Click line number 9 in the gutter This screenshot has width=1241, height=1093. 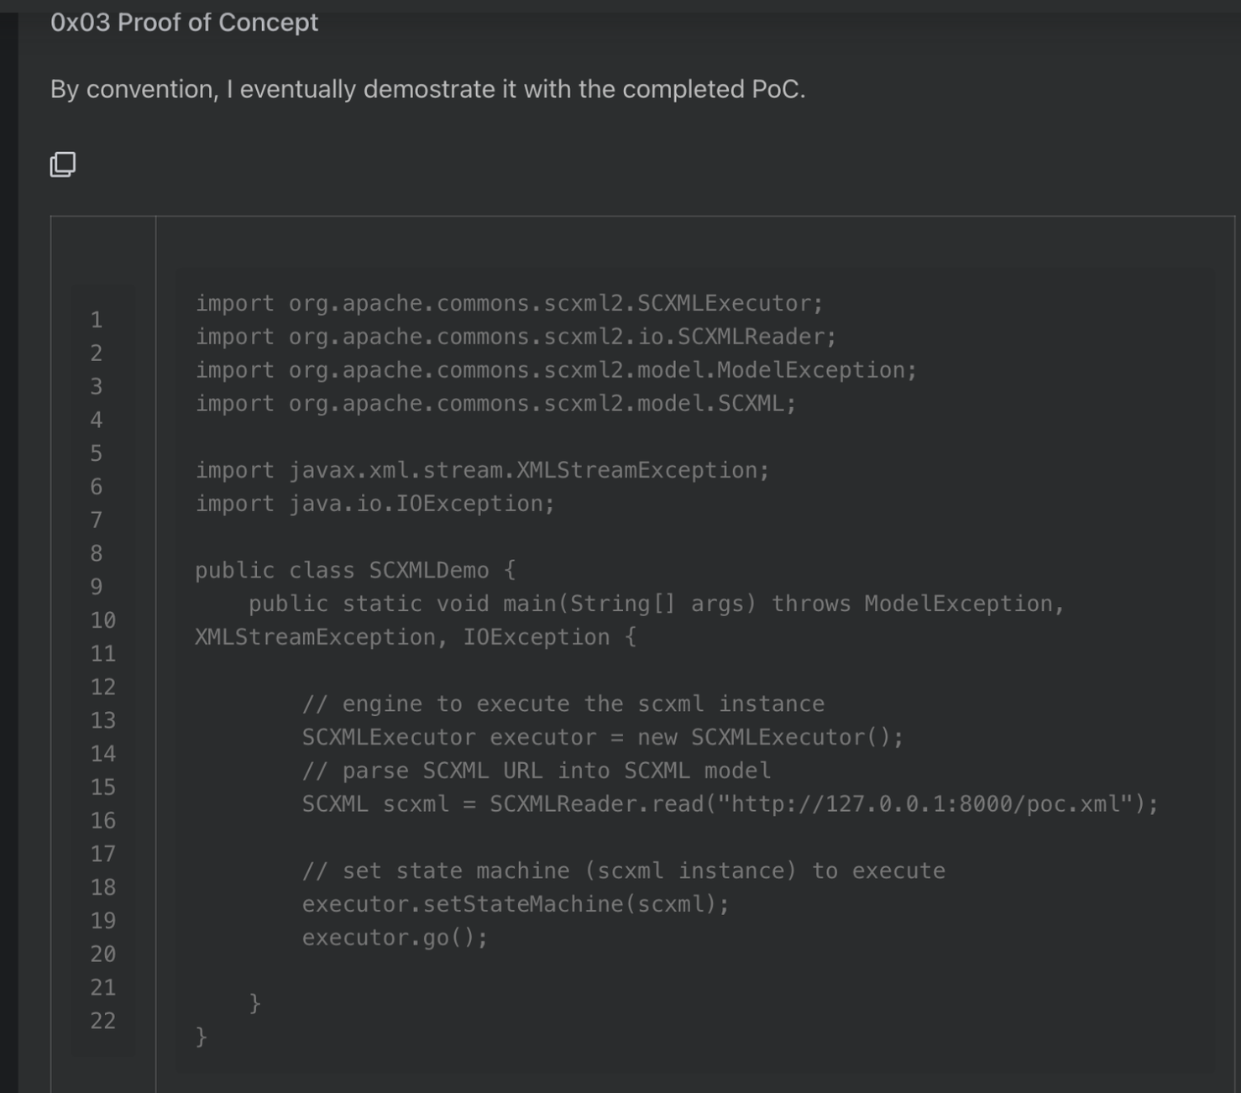tap(97, 587)
